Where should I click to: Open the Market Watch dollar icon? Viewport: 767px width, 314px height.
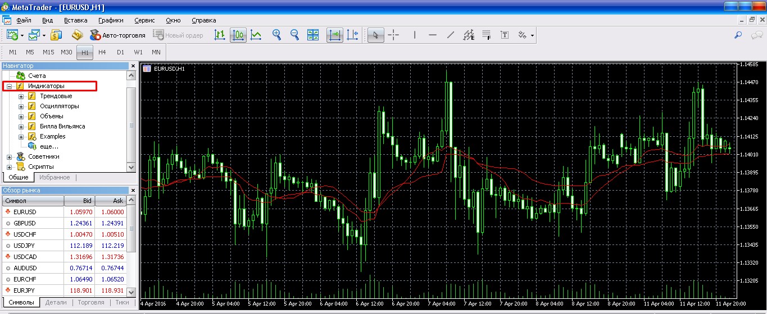56,35
